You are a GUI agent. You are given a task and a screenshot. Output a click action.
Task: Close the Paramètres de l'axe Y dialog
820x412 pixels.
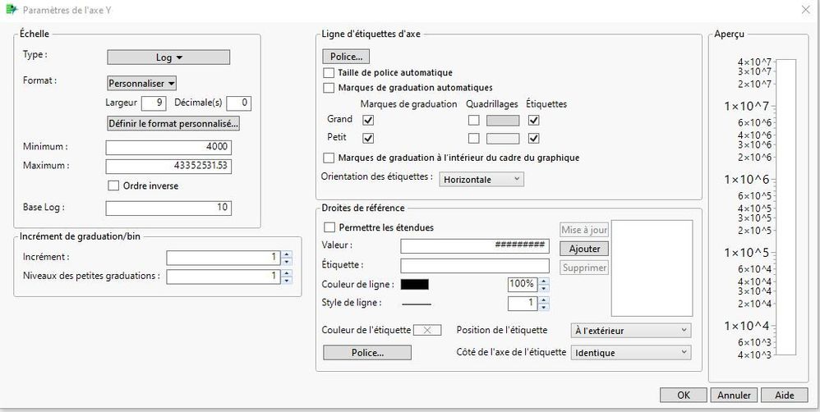[x=806, y=9]
